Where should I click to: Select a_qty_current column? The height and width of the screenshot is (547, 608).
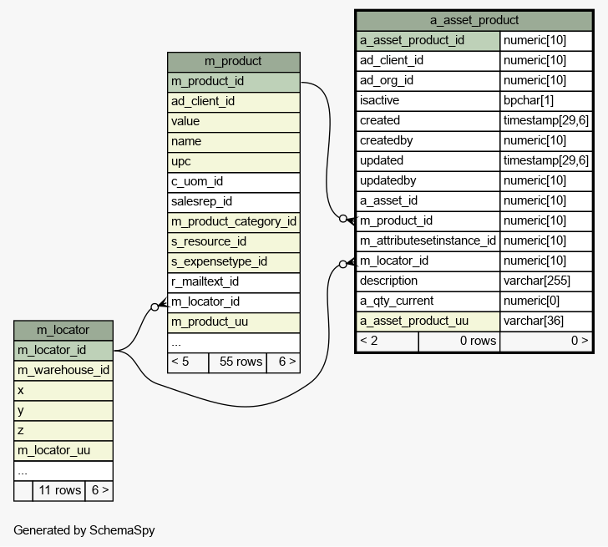(x=428, y=301)
